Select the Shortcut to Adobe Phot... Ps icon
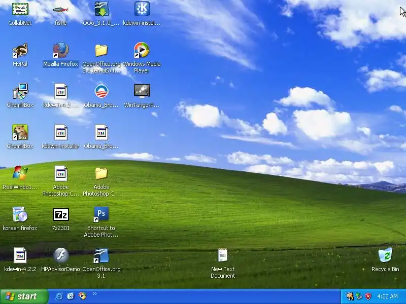Viewport: 406px width, 304px height. (101, 214)
